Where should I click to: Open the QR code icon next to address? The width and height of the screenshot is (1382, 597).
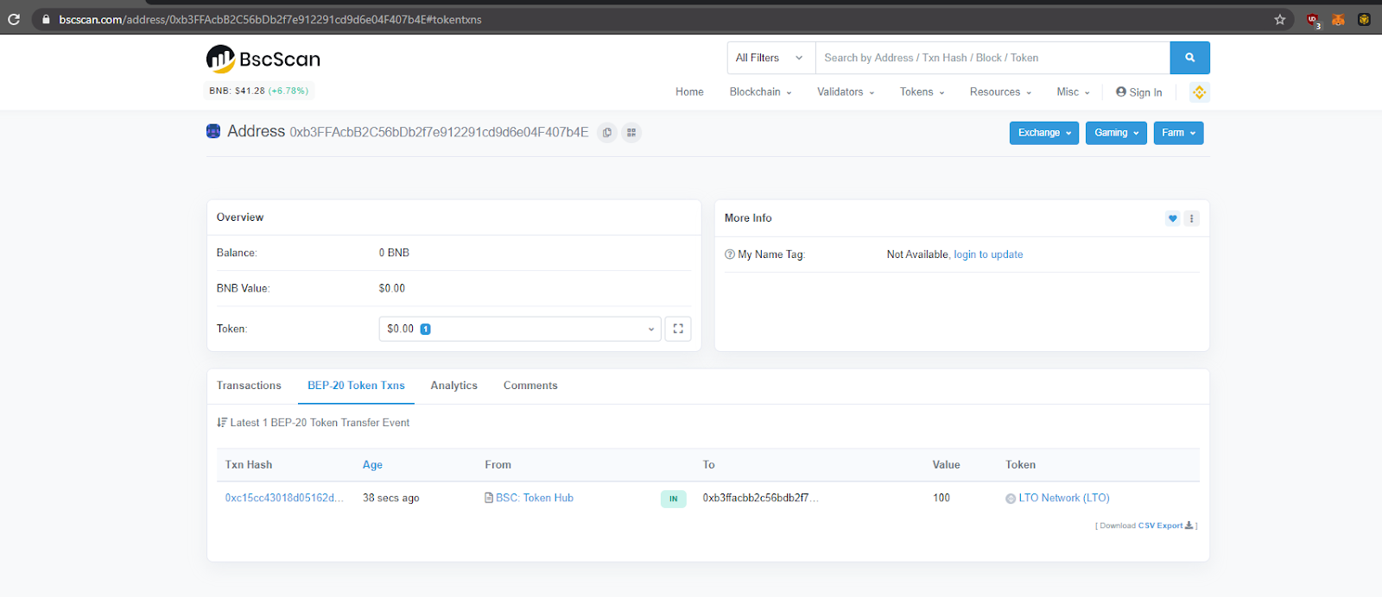click(x=631, y=133)
